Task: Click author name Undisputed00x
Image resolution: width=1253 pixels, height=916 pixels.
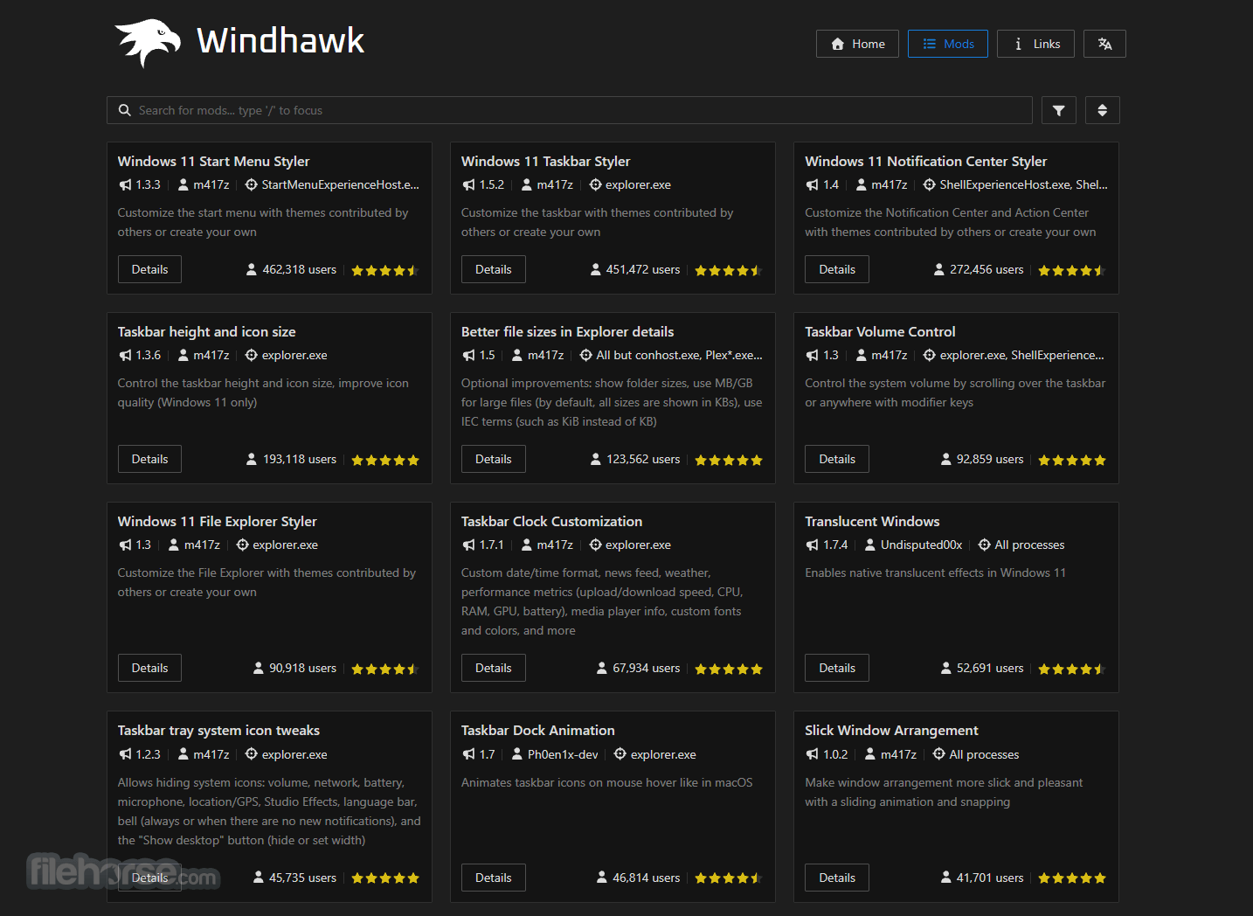Action: pyautogui.click(x=921, y=545)
